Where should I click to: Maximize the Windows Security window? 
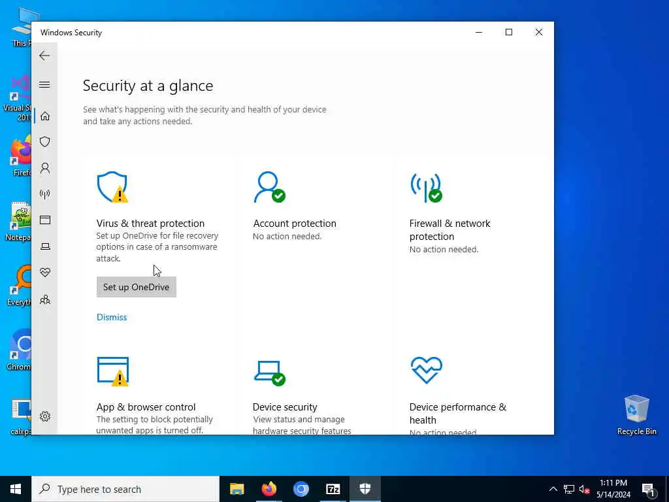click(x=508, y=33)
